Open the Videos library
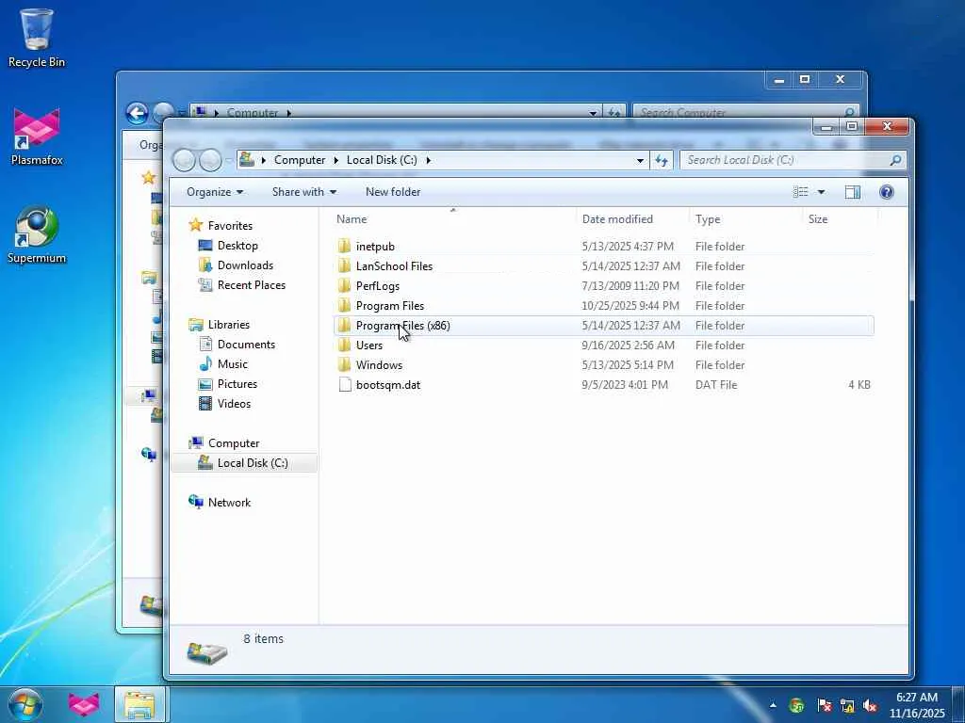Screen dimensions: 965x723 pyautogui.click(x=234, y=403)
